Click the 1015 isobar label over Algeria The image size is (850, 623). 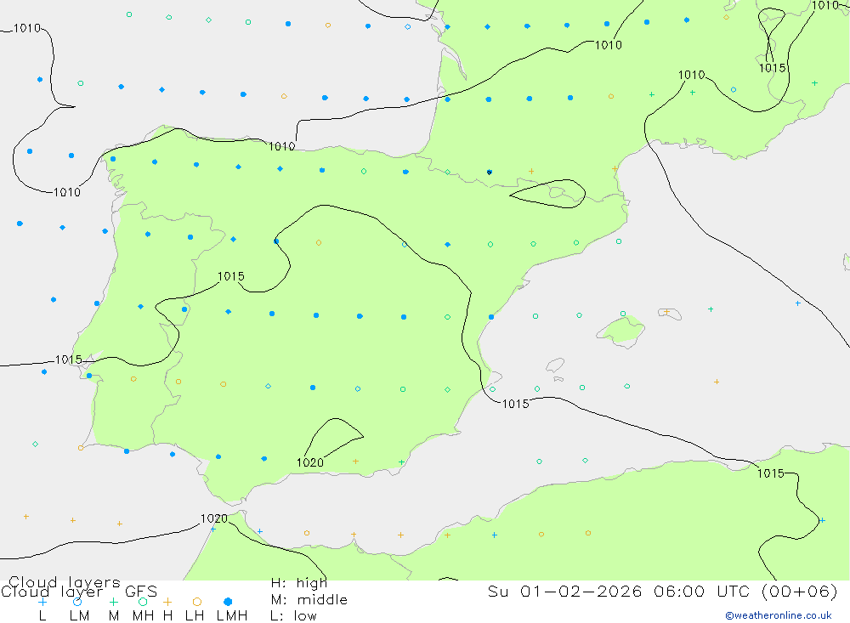(x=771, y=473)
